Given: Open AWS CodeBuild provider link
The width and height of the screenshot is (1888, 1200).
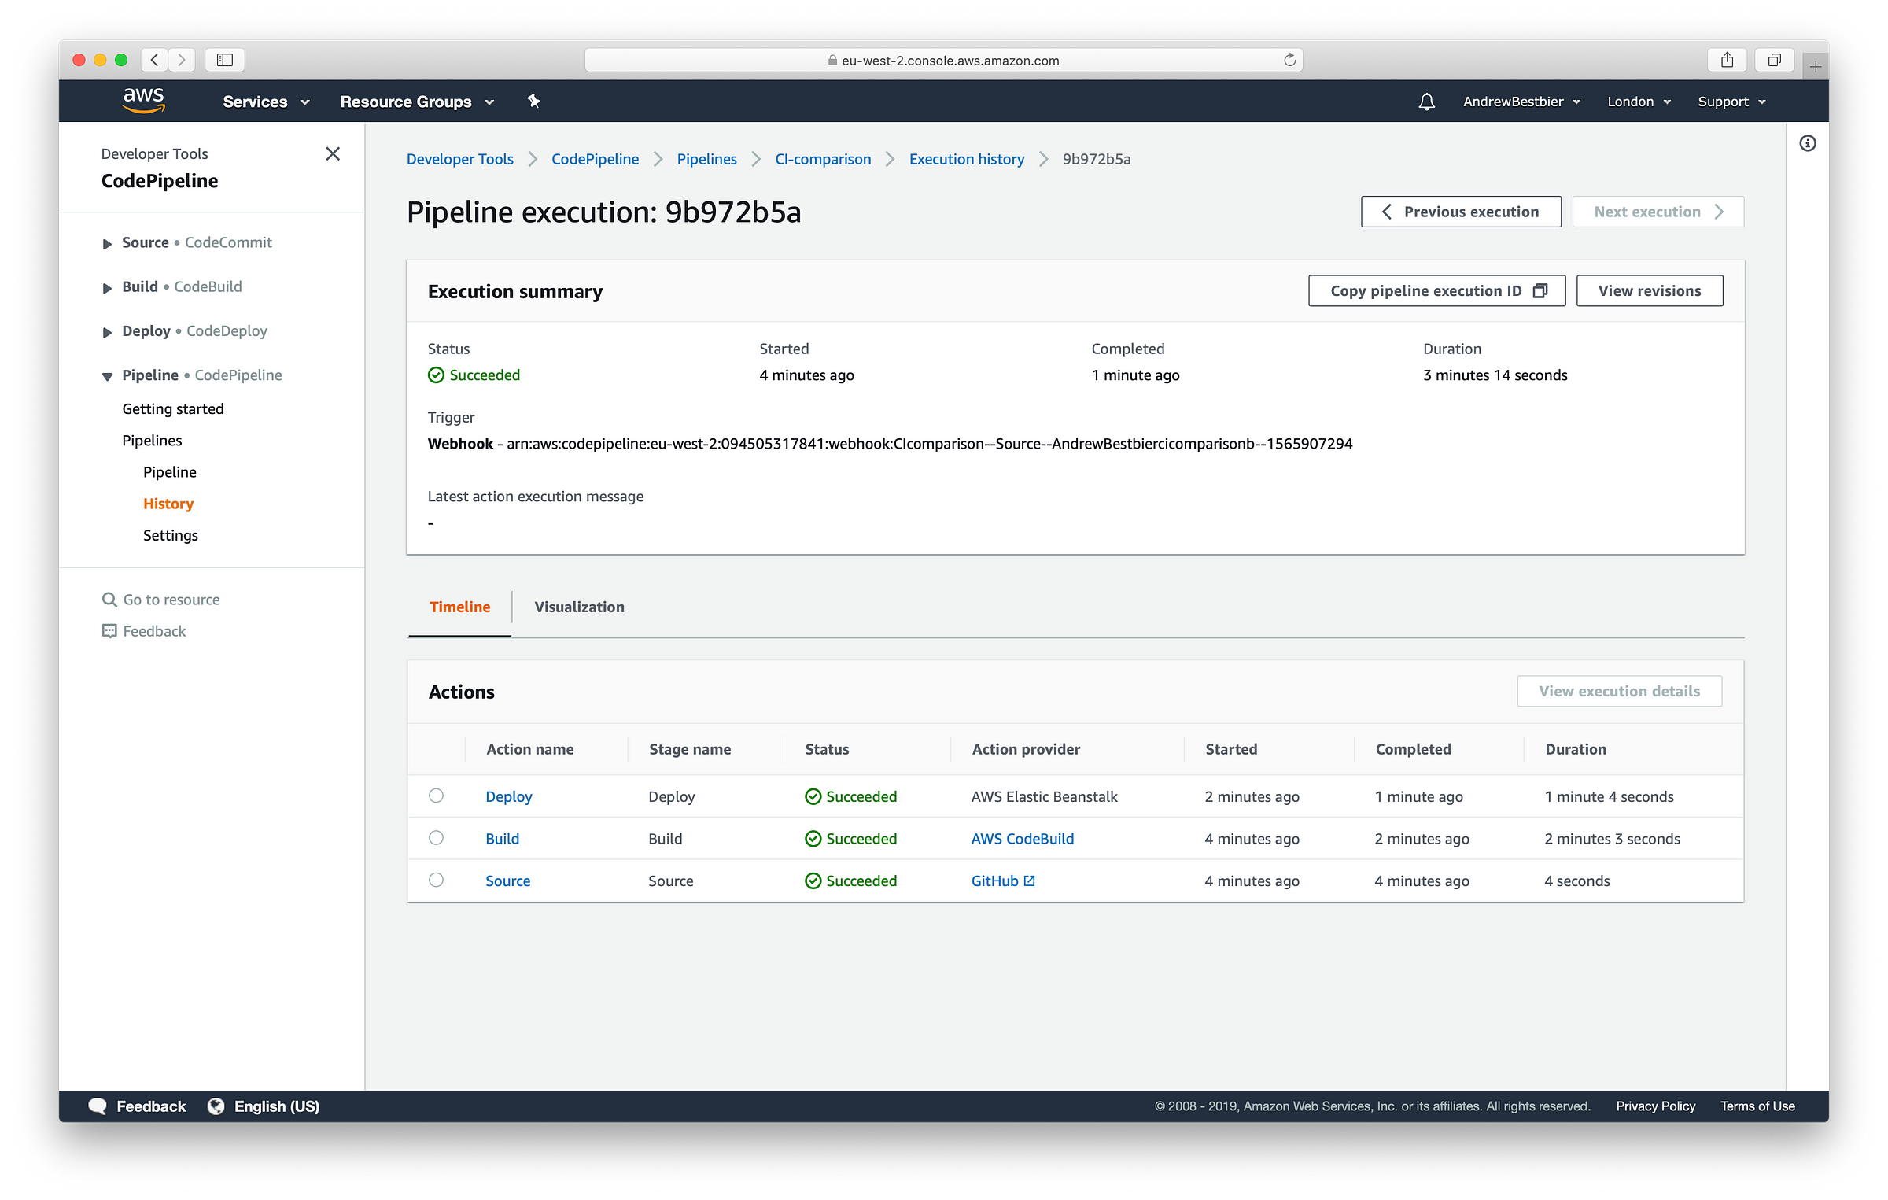Looking at the screenshot, I should click(x=1023, y=839).
